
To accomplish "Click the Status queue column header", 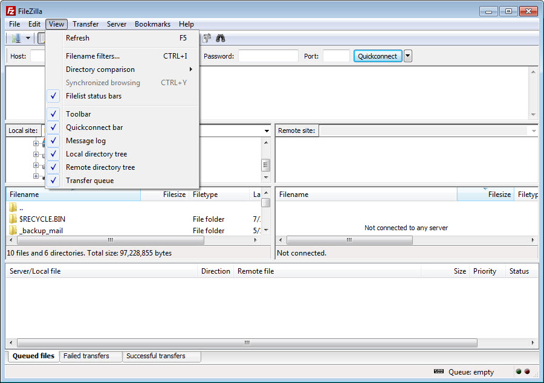I will point(522,271).
